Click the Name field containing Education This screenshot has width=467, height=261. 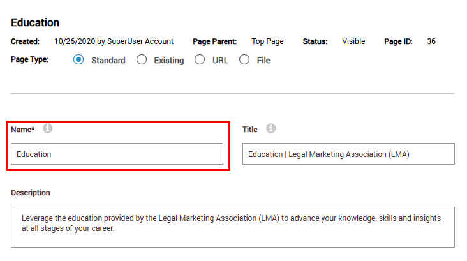point(117,154)
